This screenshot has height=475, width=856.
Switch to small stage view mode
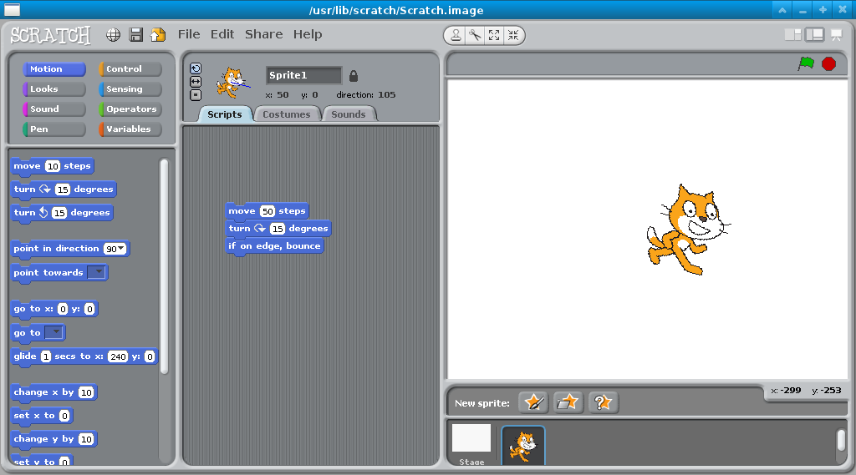(x=792, y=35)
